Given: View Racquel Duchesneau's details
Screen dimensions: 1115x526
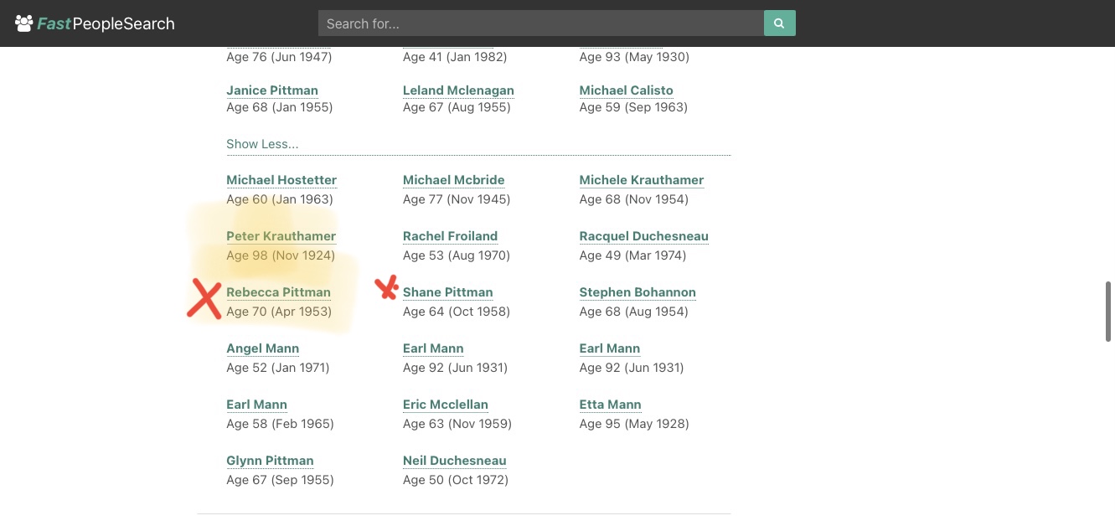Looking at the screenshot, I should tap(643, 236).
